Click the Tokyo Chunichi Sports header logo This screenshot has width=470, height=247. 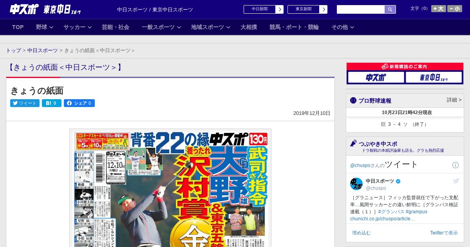(62, 9)
